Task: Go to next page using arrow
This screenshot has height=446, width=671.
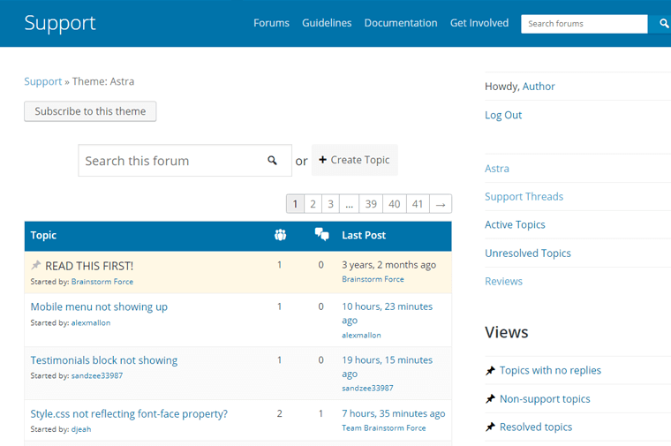Action: [441, 204]
